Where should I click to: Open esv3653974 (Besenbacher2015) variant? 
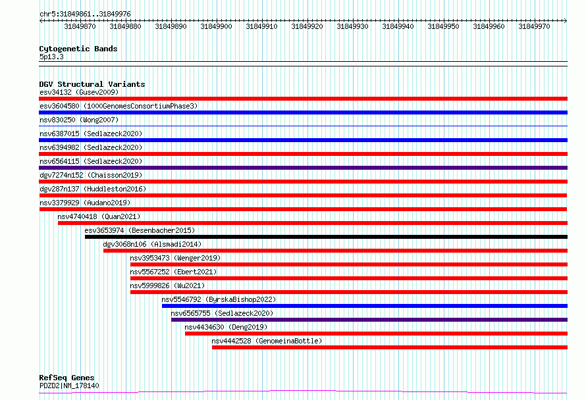coord(140,230)
